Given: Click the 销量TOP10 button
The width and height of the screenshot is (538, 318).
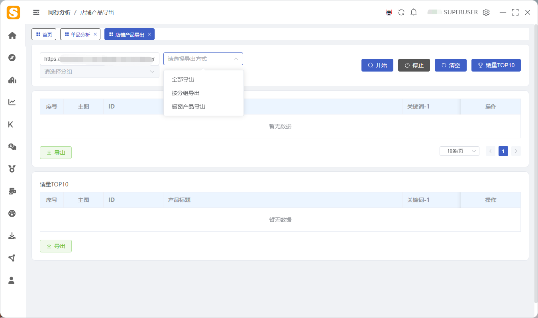Looking at the screenshot, I should 496,65.
